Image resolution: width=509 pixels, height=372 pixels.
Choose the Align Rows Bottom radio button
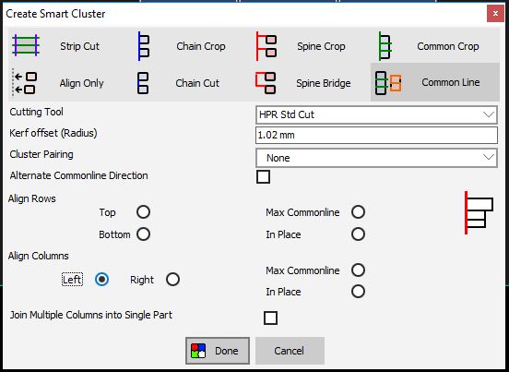(x=143, y=234)
